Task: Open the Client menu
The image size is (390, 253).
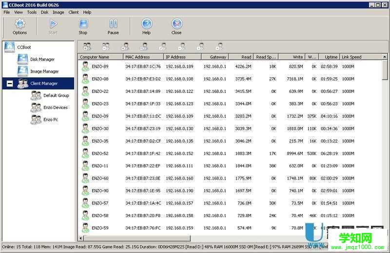Action: tap(74, 12)
